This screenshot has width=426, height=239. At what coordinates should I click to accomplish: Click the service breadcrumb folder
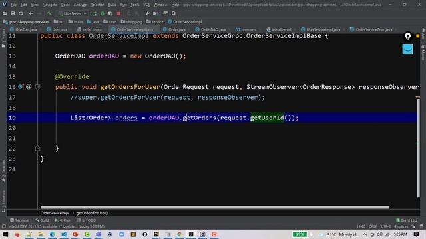tap(155, 22)
